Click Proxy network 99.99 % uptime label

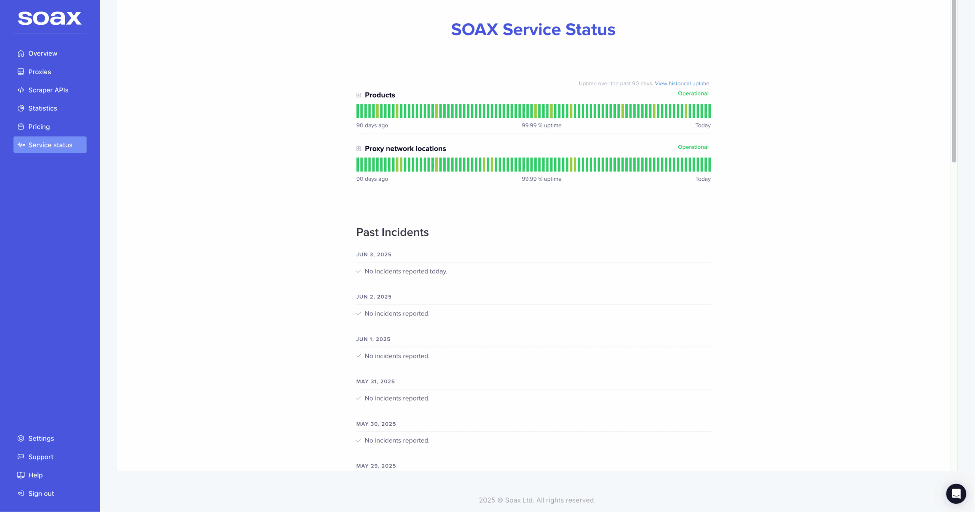click(542, 179)
